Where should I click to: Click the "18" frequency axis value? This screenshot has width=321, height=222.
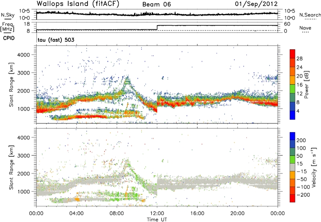(x=27, y=24)
